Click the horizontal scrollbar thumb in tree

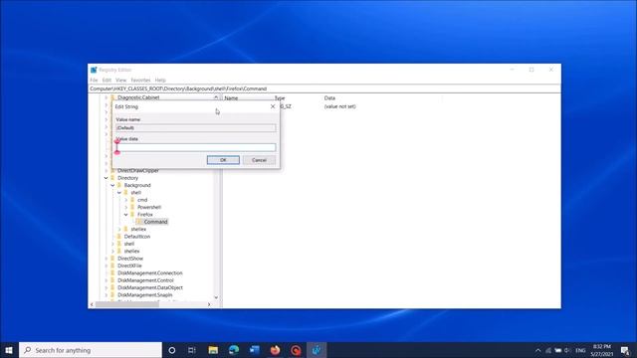(127, 304)
